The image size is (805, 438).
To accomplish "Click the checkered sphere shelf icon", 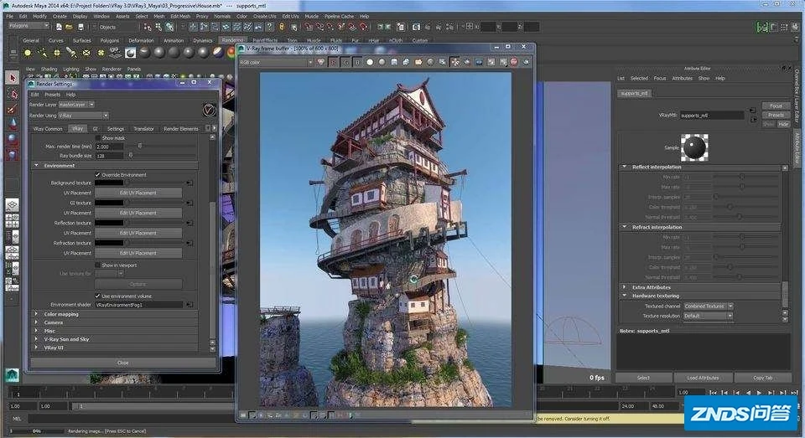I will tap(131, 52).
